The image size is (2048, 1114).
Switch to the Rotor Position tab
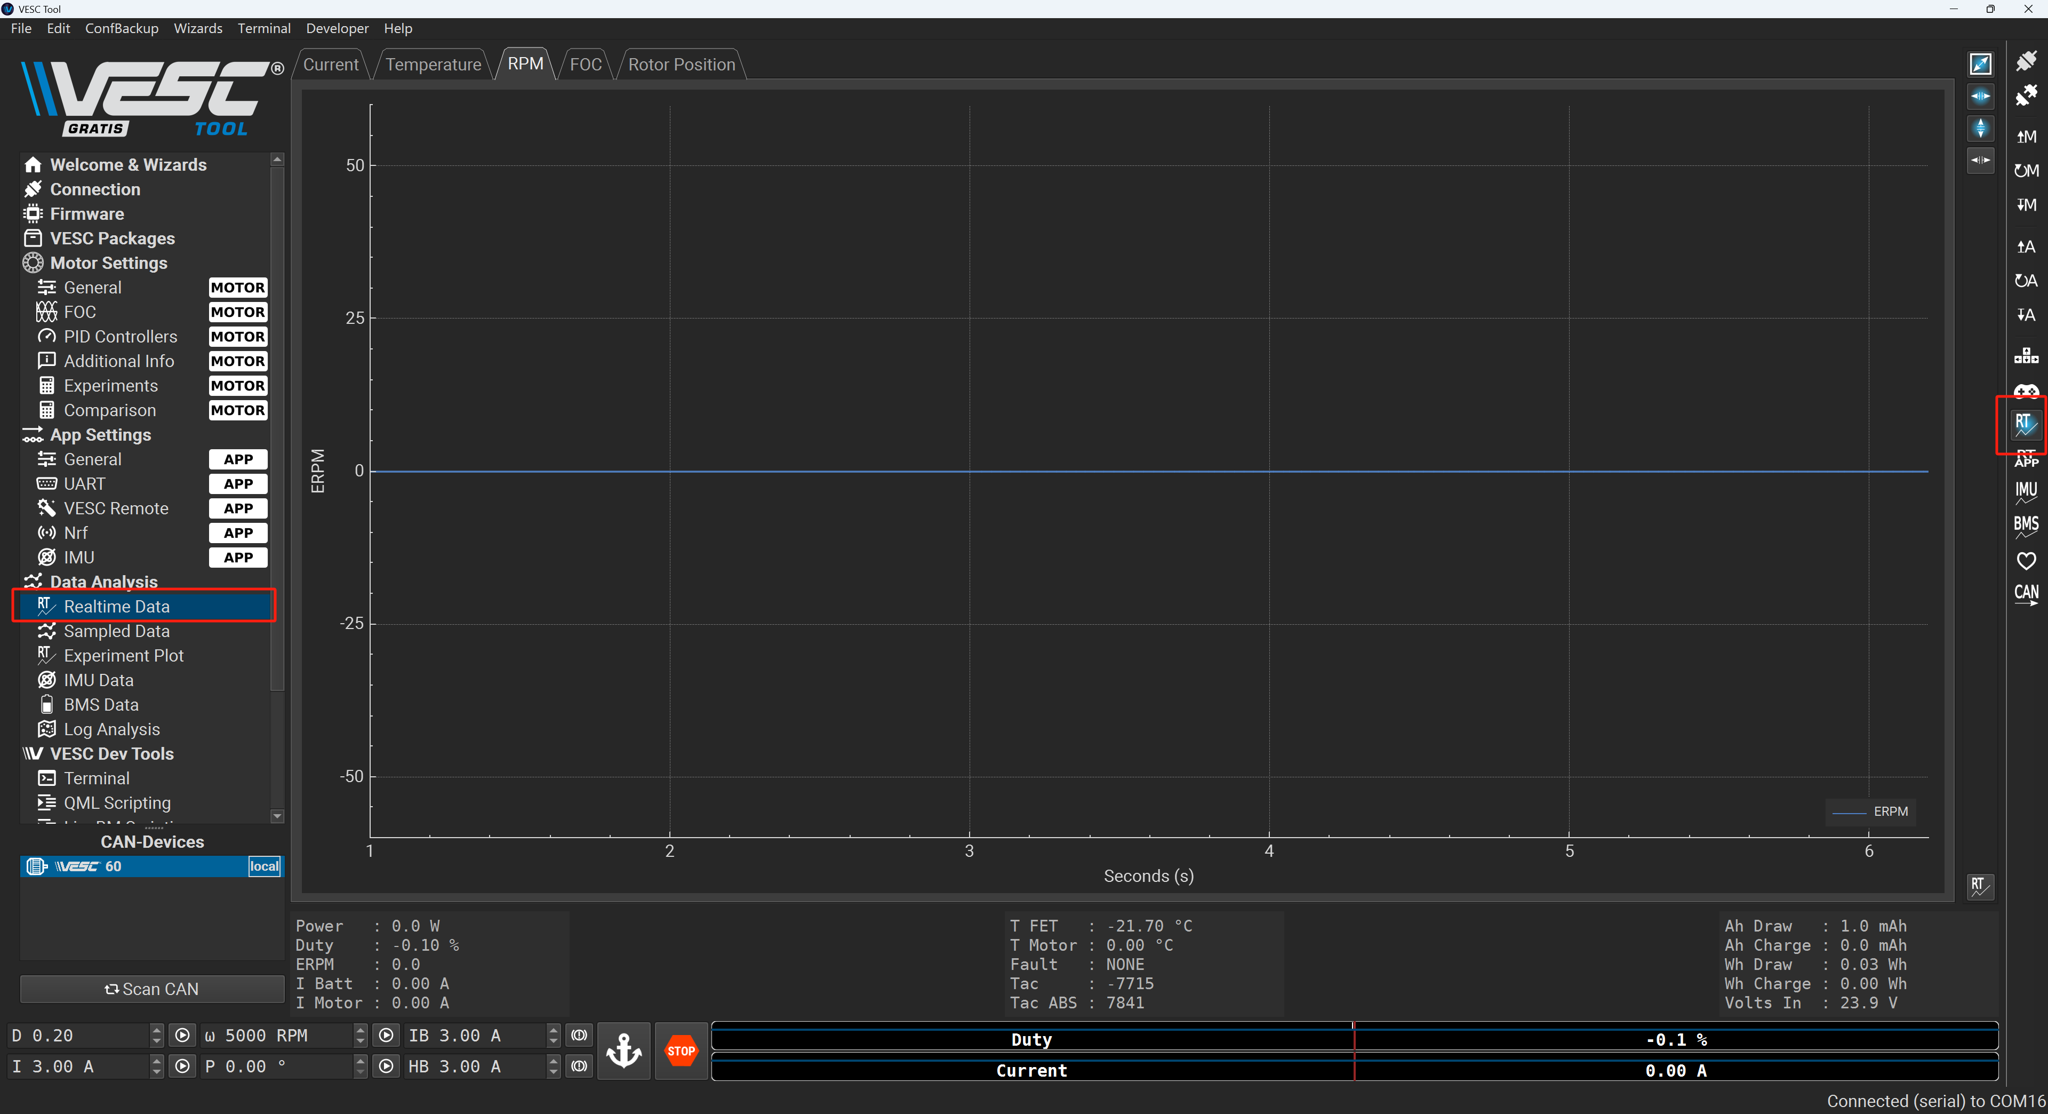(x=682, y=65)
